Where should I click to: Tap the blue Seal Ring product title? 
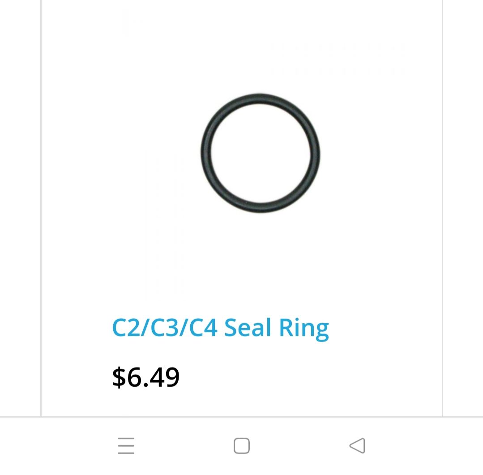[x=220, y=328]
